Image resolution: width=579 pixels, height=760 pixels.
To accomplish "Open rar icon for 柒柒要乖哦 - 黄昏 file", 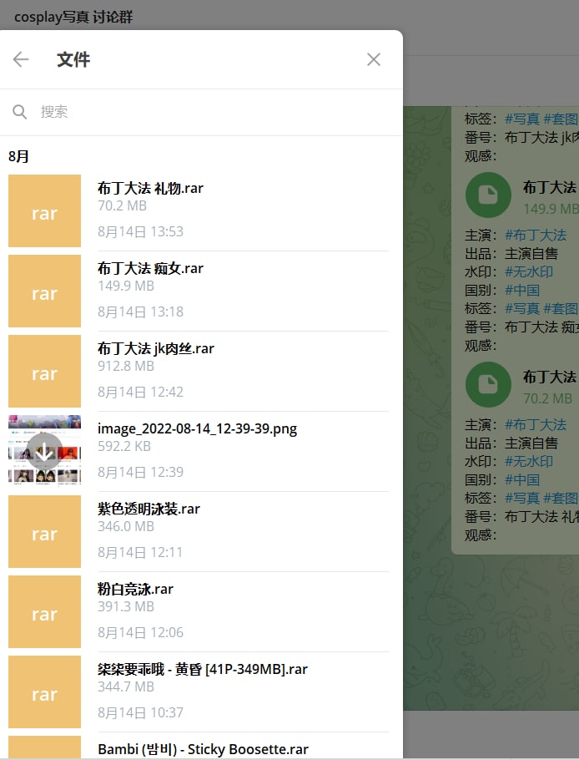I will [x=44, y=692].
